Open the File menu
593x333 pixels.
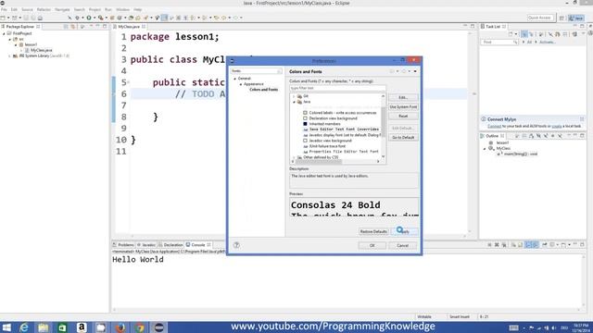point(4,9)
